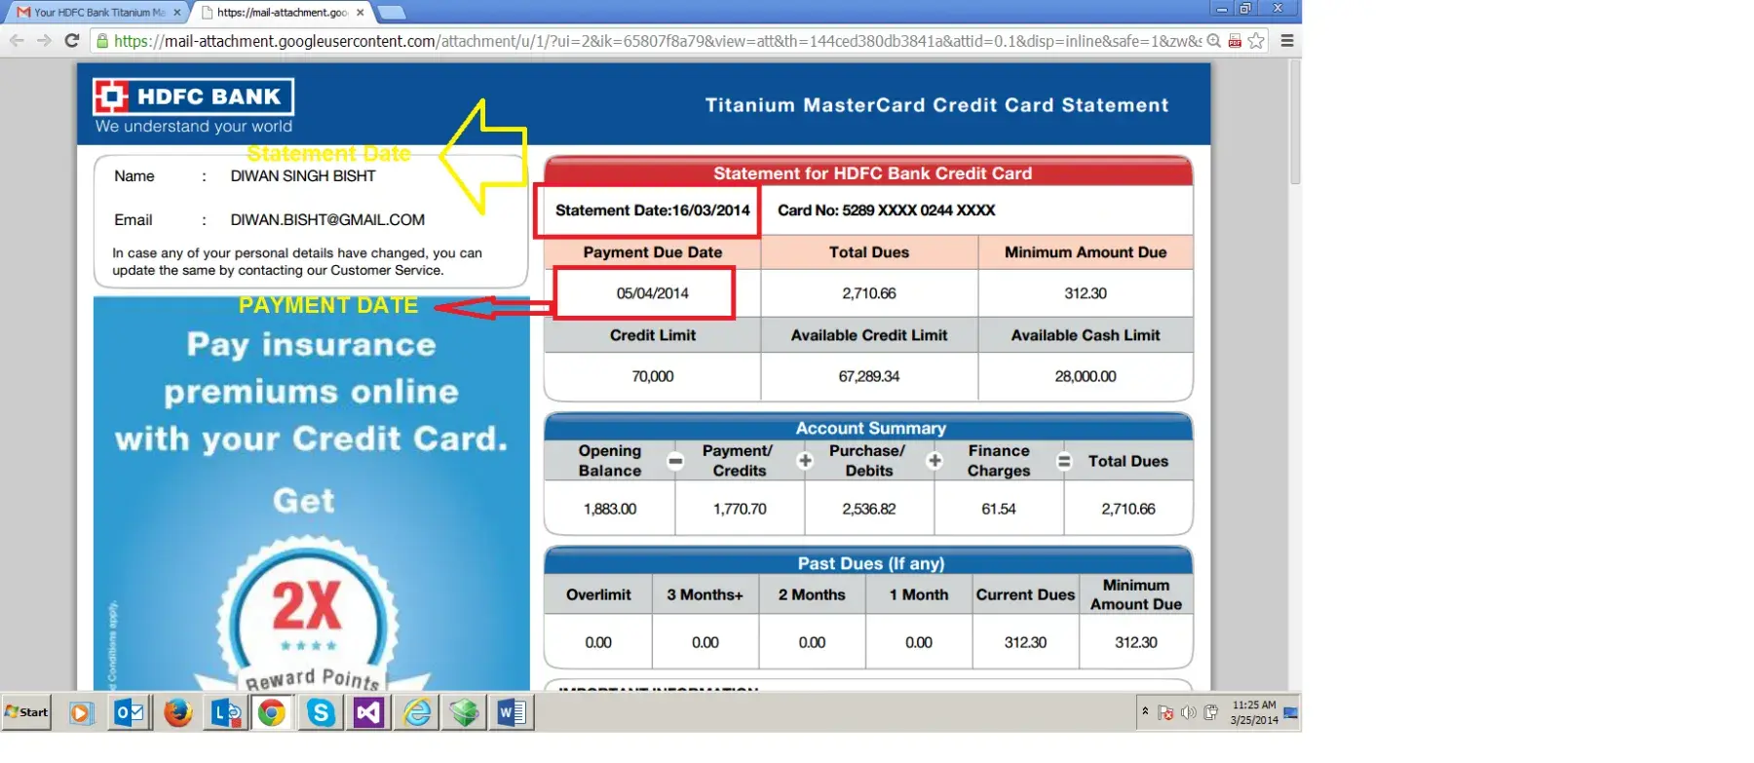Viewport: 1754px width, 763px height.
Task: Open a new browser tab
Action: coord(391,13)
